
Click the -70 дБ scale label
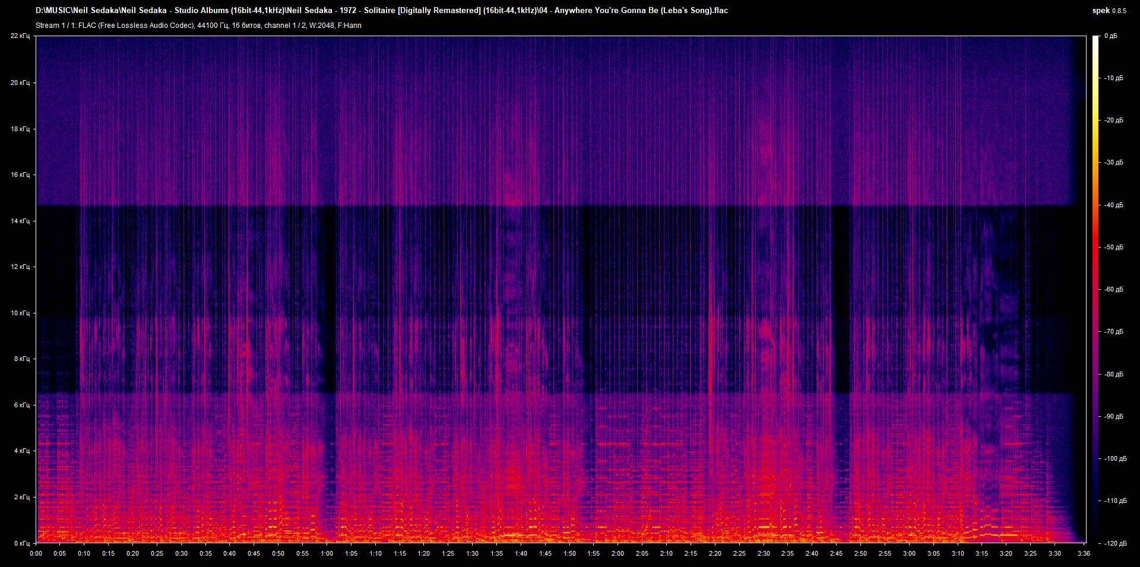point(1113,332)
